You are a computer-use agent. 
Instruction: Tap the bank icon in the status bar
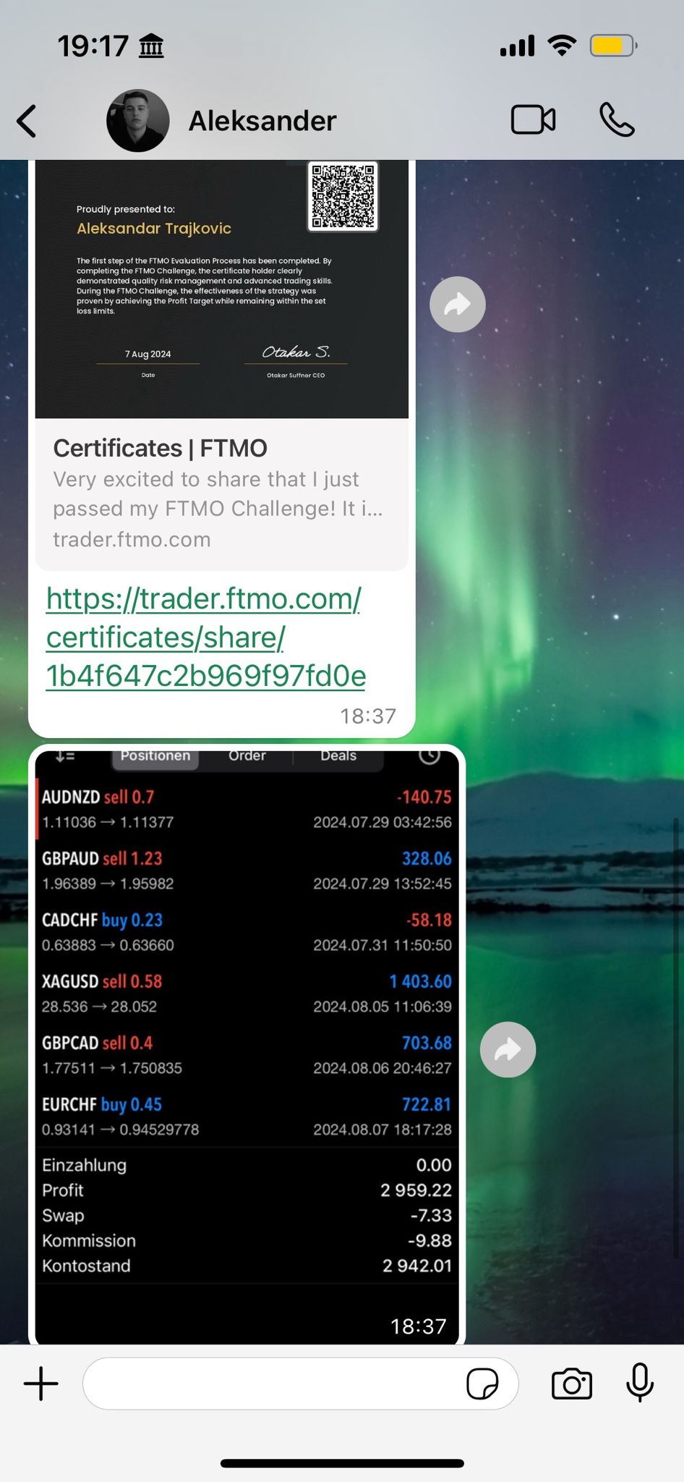click(x=151, y=46)
